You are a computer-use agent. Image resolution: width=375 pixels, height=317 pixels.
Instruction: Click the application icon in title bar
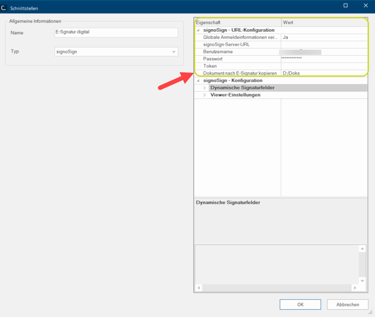(4, 8)
